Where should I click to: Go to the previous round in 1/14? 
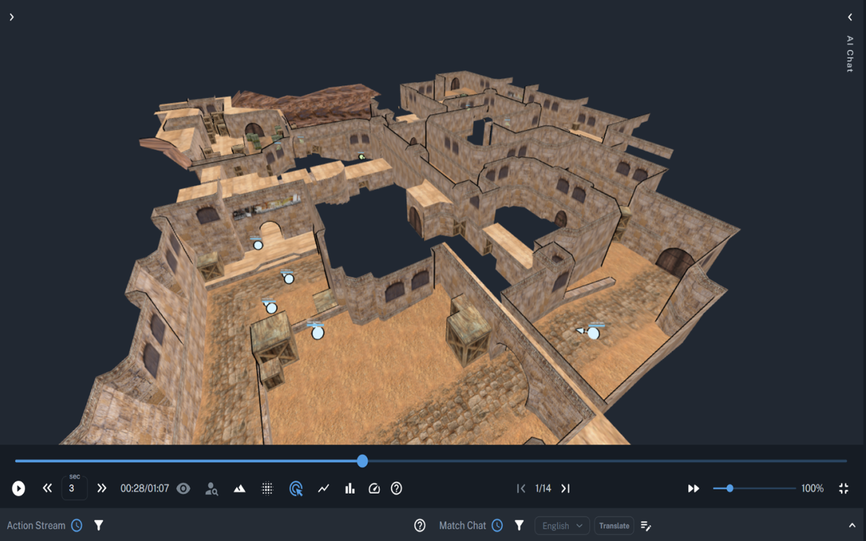pos(521,488)
